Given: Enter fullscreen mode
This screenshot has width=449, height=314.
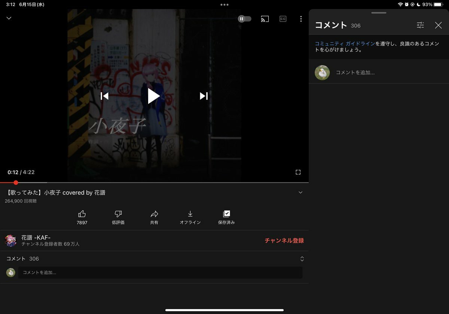Looking at the screenshot, I should coord(298,172).
